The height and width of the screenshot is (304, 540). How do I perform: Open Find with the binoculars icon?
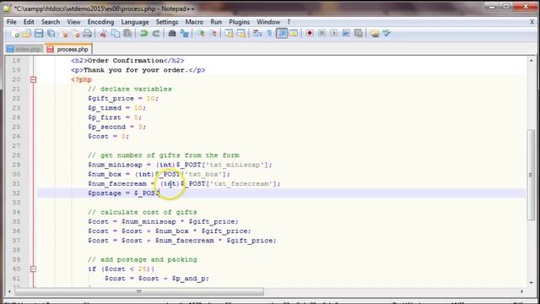click(x=172, y=34)
